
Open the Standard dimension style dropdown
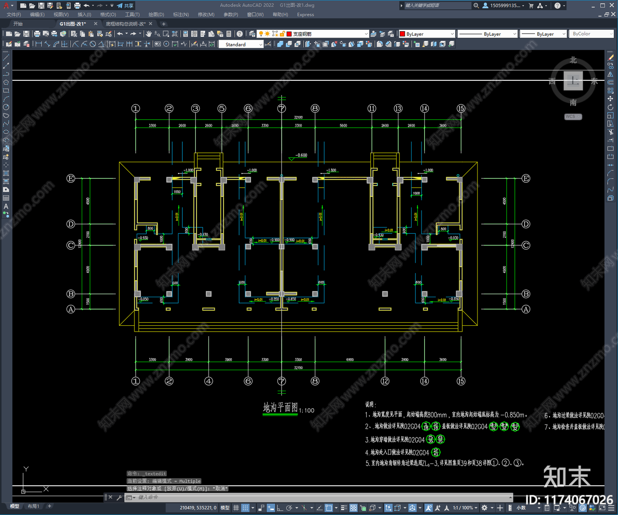click(x=241, y=44)
